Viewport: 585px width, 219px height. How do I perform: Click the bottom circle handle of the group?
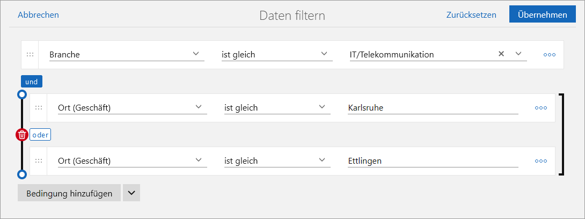[x=21, y=174]
